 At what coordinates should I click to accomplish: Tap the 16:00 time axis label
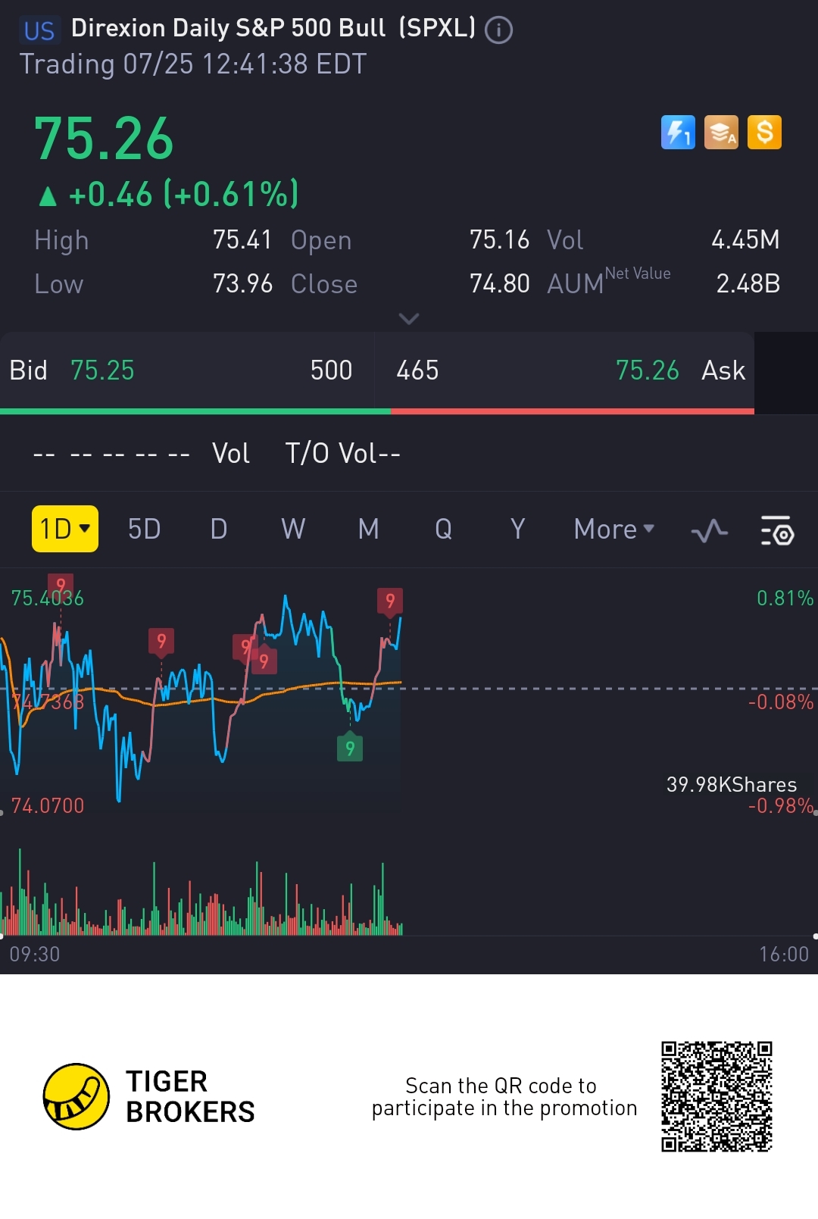[x=784, y=954]
